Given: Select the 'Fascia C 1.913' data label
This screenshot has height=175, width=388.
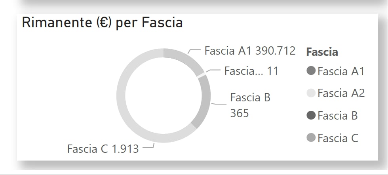Looking at the screenshot, I should (x=103, y=149).
